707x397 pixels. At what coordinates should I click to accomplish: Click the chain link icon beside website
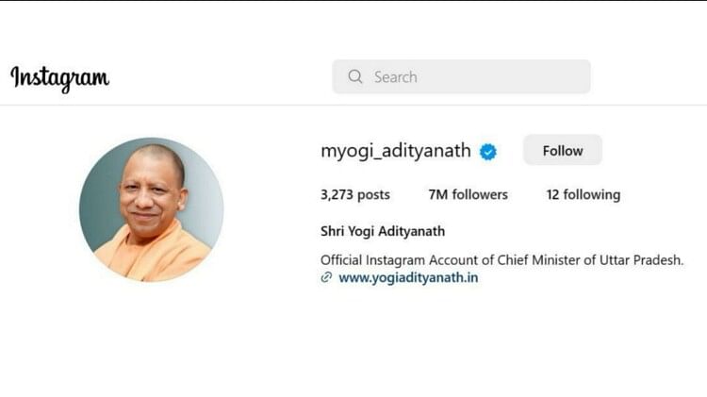click(326, 277)
